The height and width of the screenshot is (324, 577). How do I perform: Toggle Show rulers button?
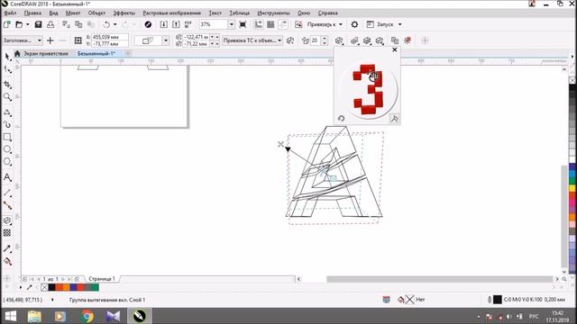pyautogui.click(x=259, y=24)
